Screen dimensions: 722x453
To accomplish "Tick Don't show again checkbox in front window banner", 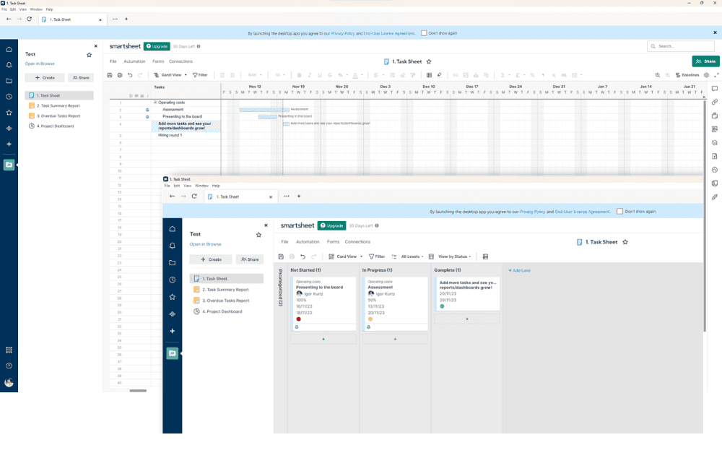I will (x=619, y=212).
